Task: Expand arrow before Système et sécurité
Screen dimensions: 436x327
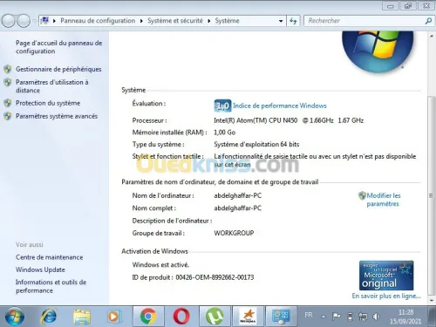Action: click(x=141, y=21)
